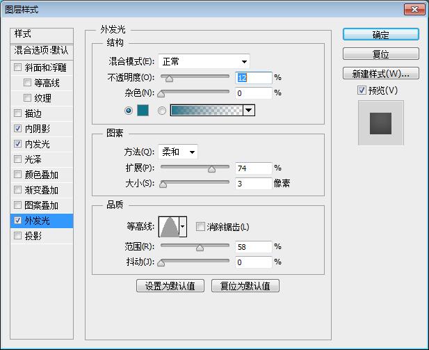Viewport: 429px width, 350px height.
Task: Click the 复位为默认值 button
Action: [245, 286]
